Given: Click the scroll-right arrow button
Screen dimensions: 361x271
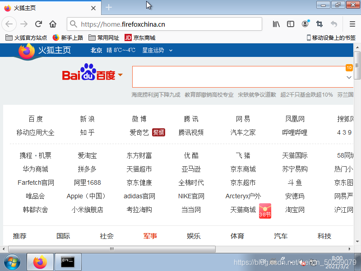Looking at the screenshot, I should pyautogui.click(x=350, y=249).
